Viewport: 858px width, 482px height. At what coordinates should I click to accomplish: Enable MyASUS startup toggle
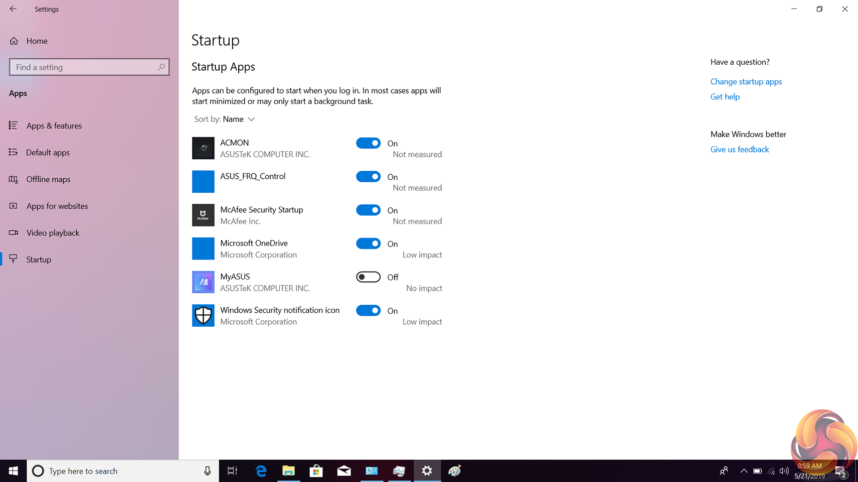pyautogui.click(x=368, y=277)
